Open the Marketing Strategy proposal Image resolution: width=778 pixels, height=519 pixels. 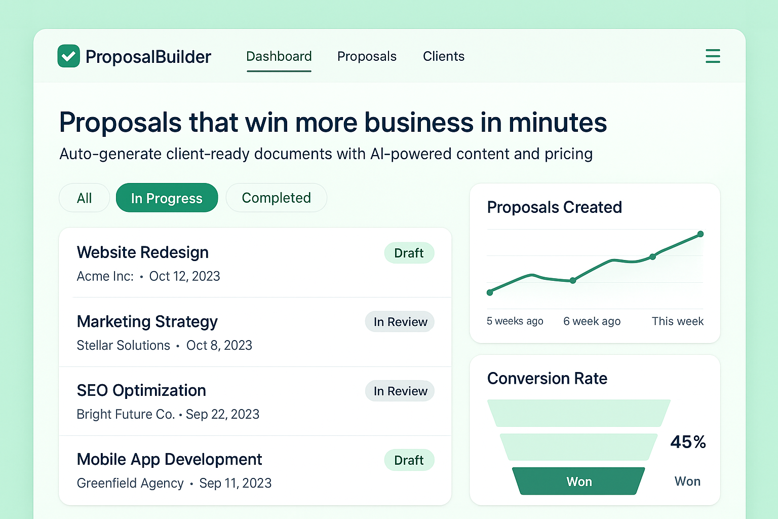click(x=147, y=321)
